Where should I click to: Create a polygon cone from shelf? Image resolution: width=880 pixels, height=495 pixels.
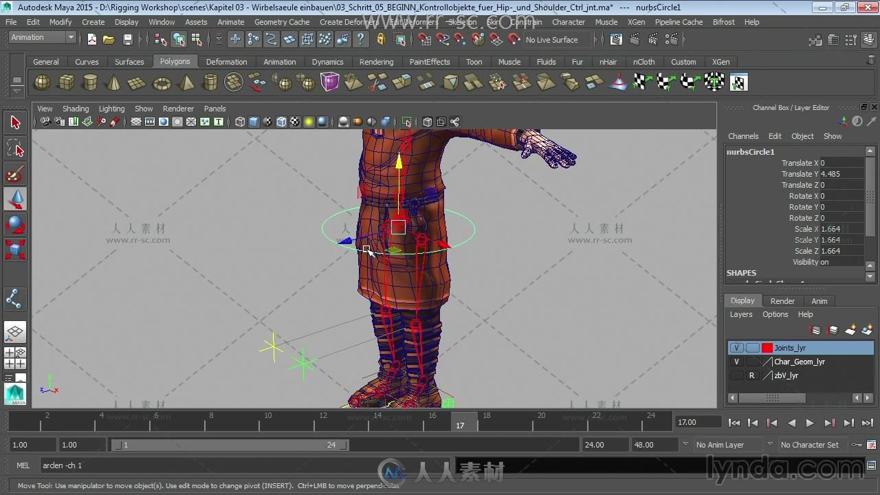(114, 82)
